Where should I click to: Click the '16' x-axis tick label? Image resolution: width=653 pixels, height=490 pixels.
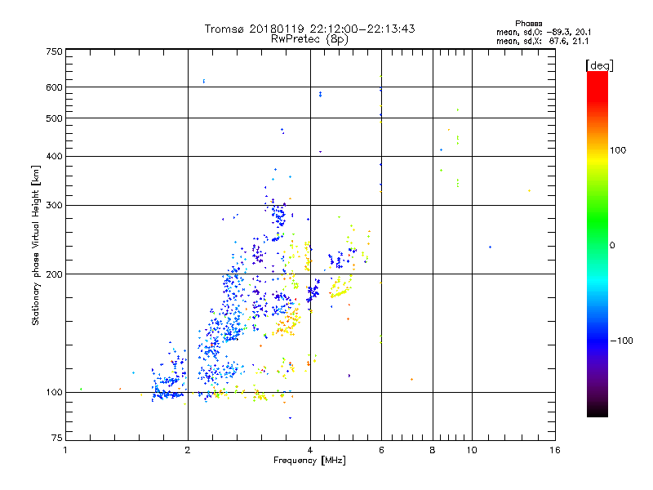pyautogui.click(x=555, y=450)
